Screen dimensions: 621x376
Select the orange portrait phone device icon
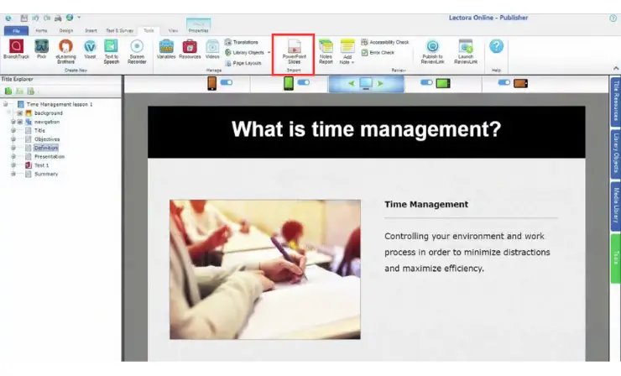(x=211, y=83)
